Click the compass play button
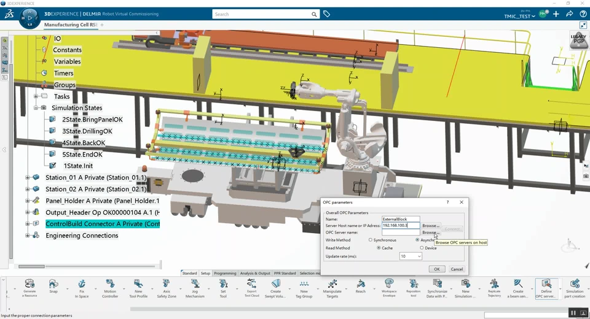 29,17
